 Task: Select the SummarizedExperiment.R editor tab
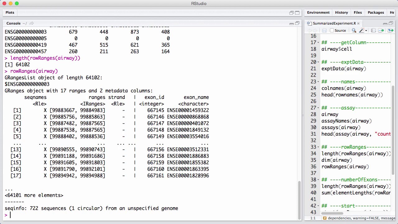[334, 23]
